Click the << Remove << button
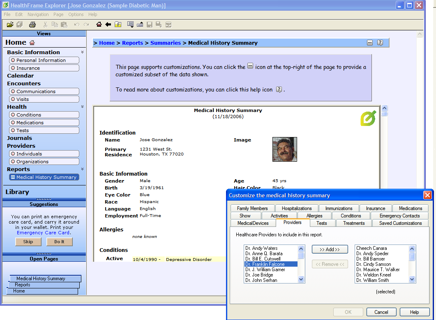Image resolution: width=436 pixels, height=320 pixels. [x=330, y=264]
